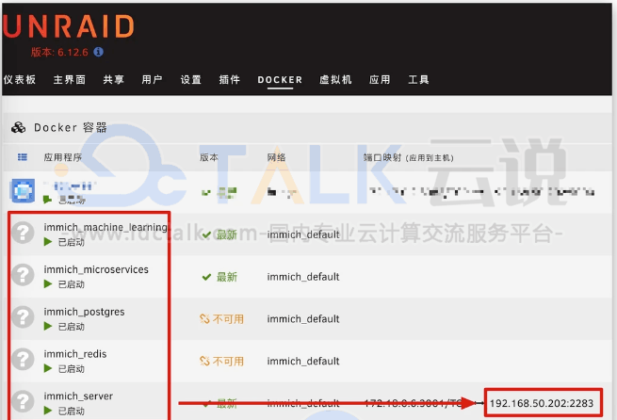Click the 应用程序 column header

coord(63,157)
